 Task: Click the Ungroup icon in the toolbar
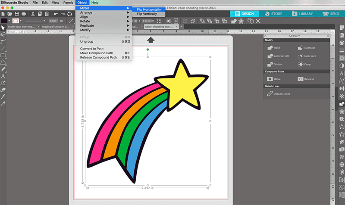point(193,21)
